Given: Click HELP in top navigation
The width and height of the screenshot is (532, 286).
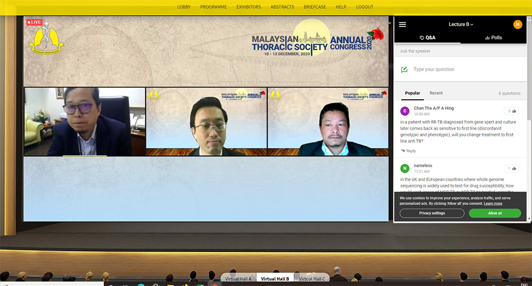Looking at the screenshot, I should point(341,7).
